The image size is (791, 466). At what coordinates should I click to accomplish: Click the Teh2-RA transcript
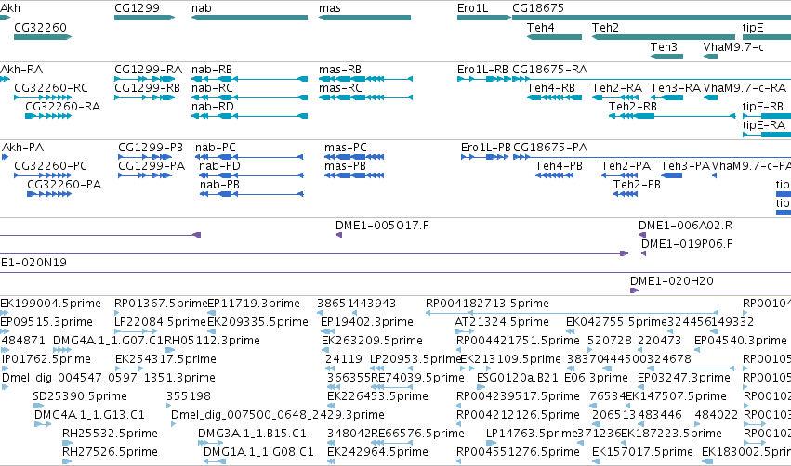pos(616,97)
